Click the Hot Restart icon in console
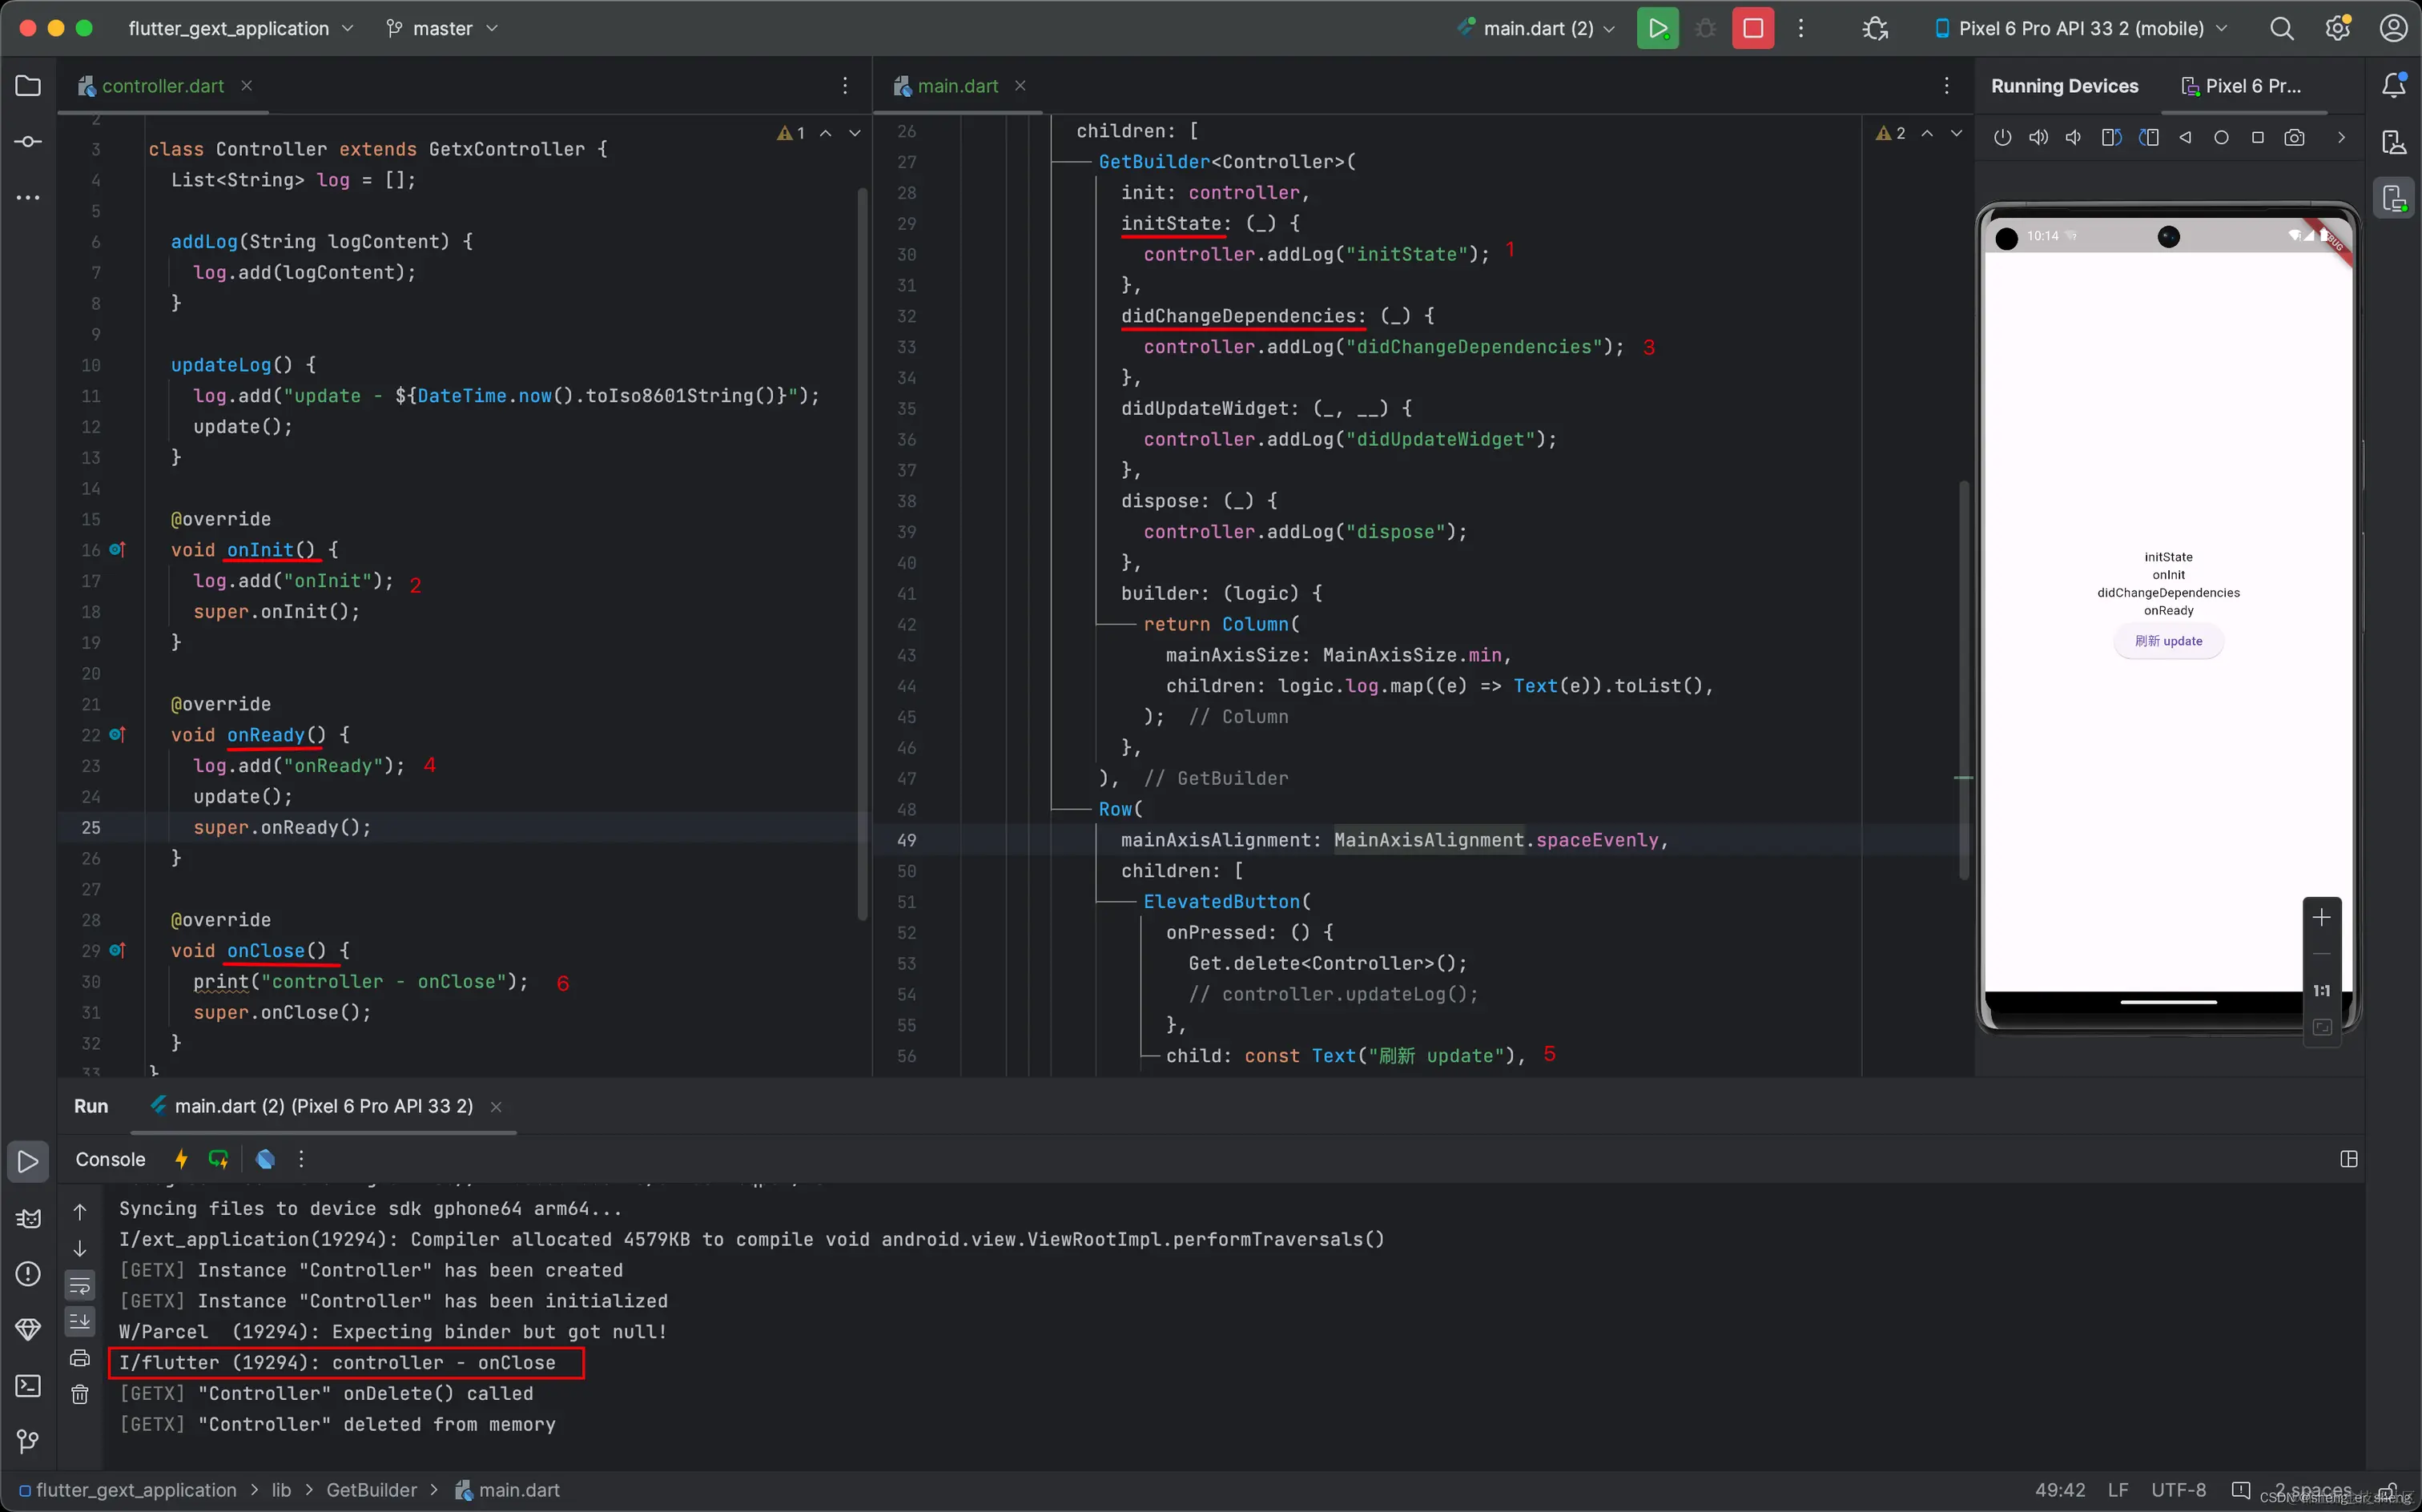Viewport: 2422px width, 1512px height. point(218,1159)
